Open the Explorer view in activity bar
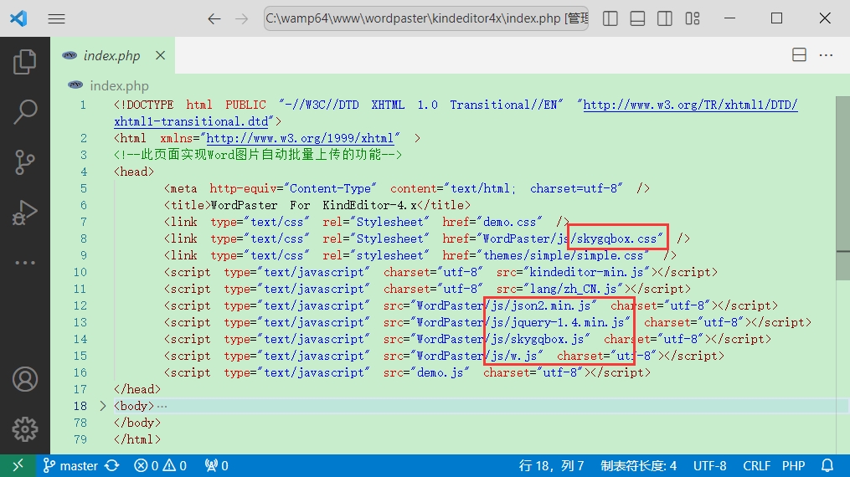Viewport: 850px width, 477px height. point(25,61)
